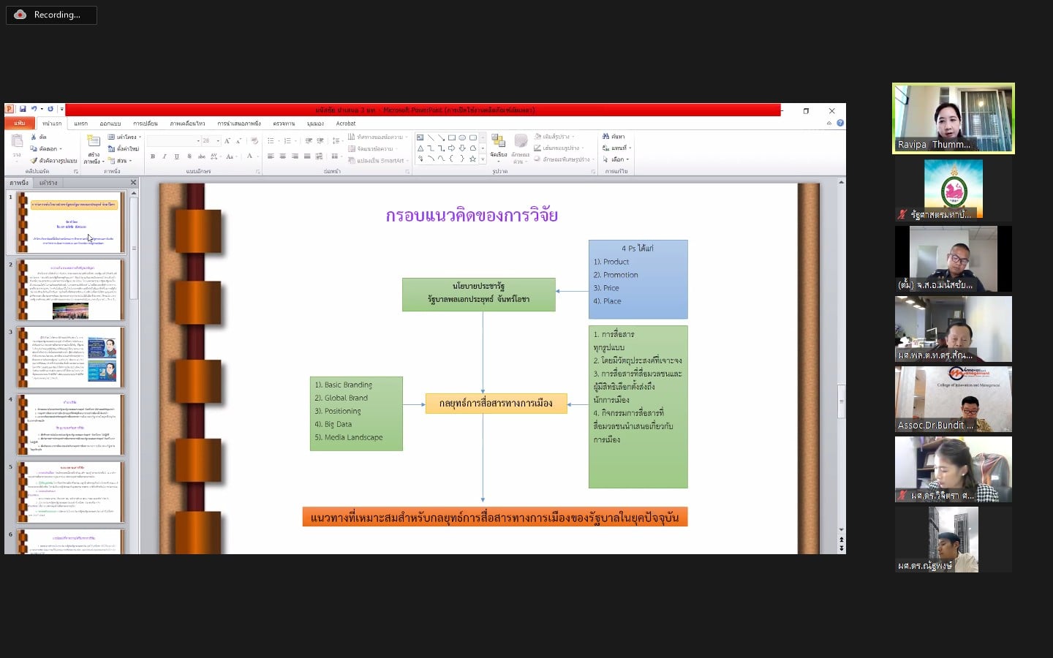Viewport: 1053px width, 658px height.
Task: Select the rectangle shape in shapes gallery
Action: (452, 137)
